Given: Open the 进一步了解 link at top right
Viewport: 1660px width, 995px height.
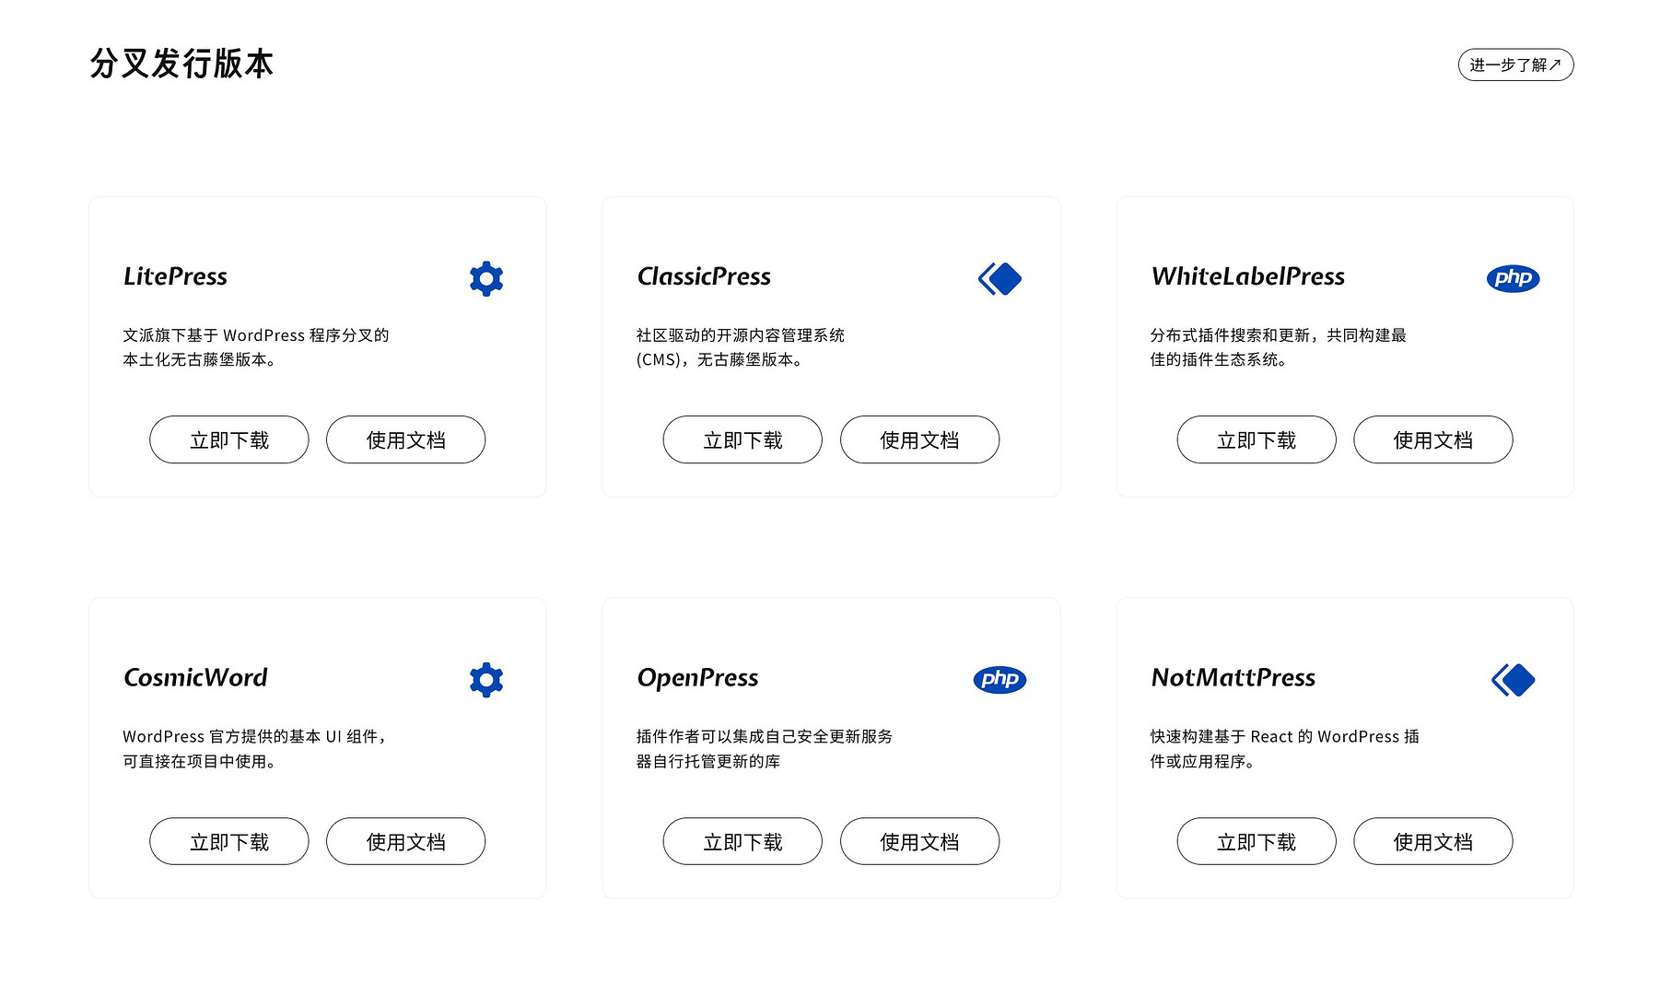Looking at the screenshot, I should [x=1515, y=64].
